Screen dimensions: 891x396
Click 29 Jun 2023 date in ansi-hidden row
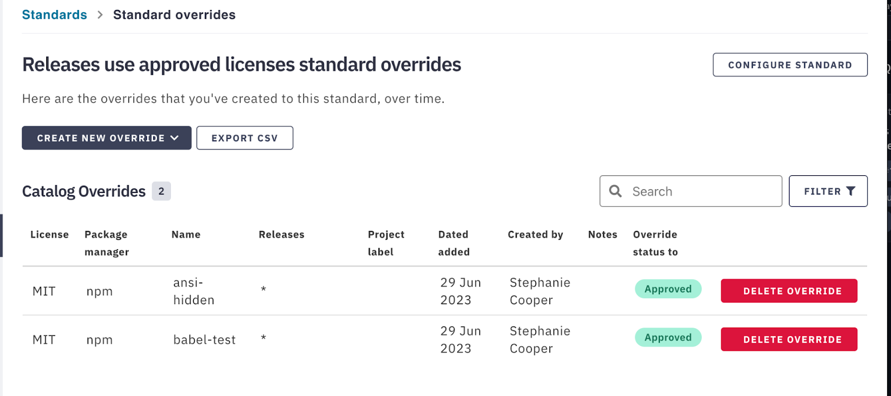[461, 291]
